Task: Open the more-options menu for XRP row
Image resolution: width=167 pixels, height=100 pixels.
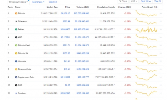Action: pyautogui.click(x=161, y=37)
